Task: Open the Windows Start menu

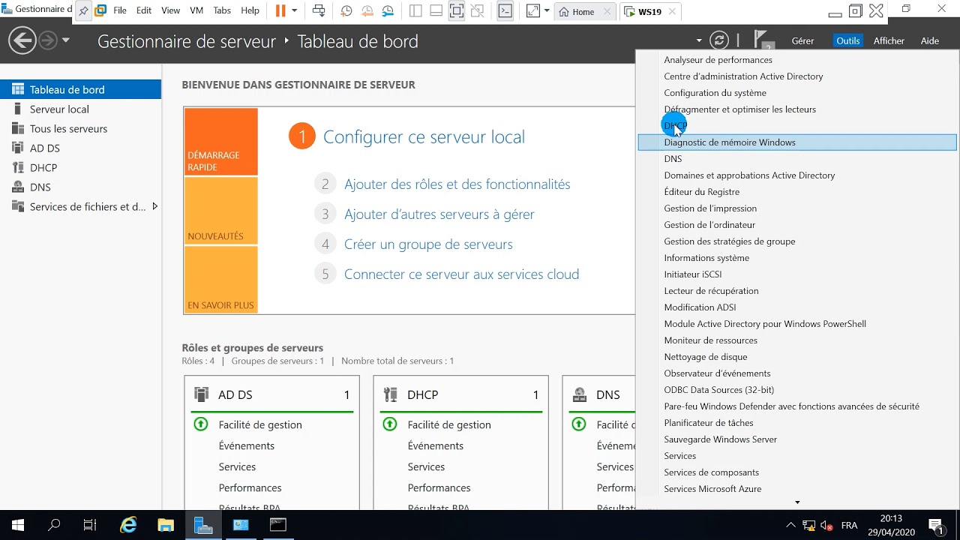Action: coord(18,525)
